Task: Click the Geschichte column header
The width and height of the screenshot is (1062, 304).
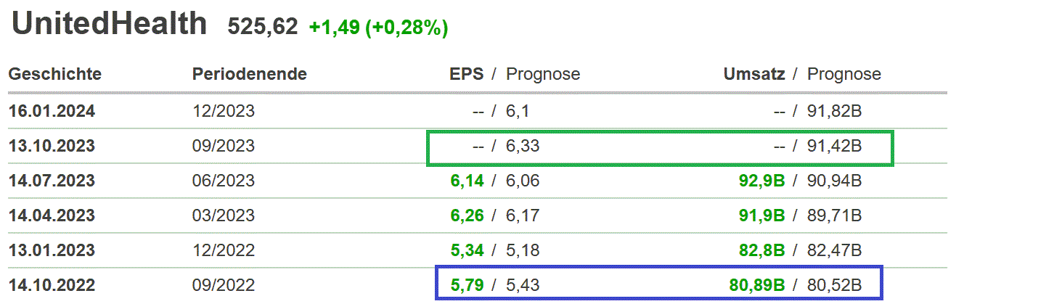Action: tap(55, 74)
